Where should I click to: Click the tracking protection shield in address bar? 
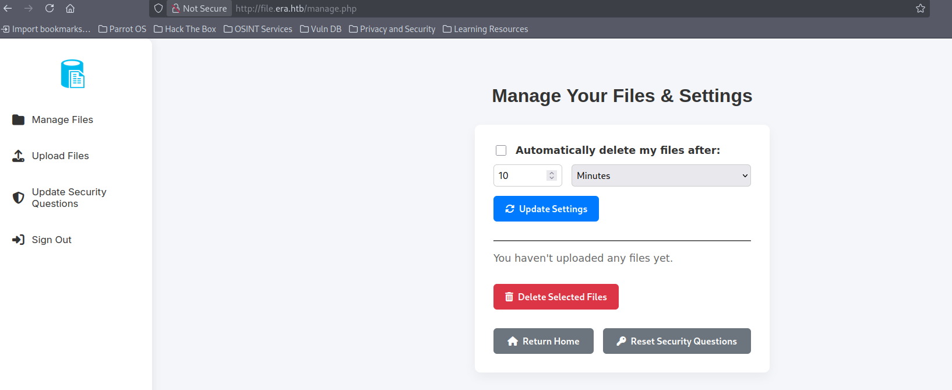coord(158,8)
